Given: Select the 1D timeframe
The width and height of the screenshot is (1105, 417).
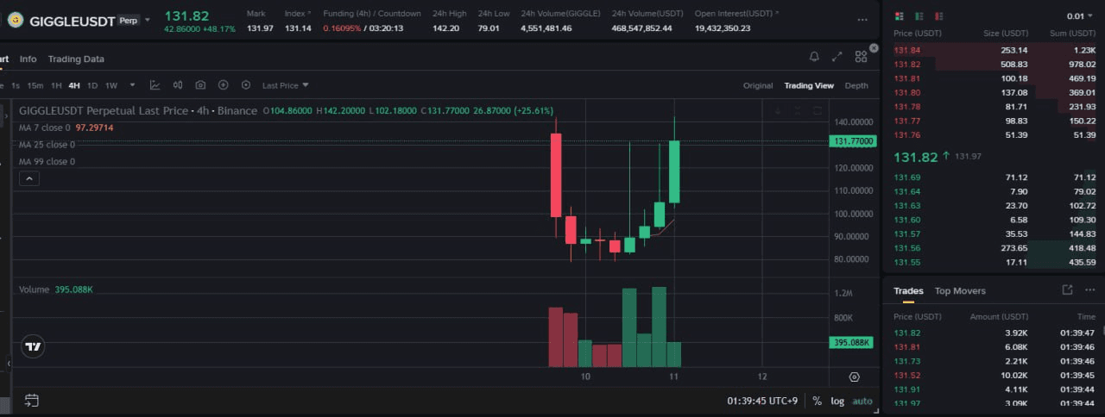Looking at the screenshot, I should pos(92,85).
